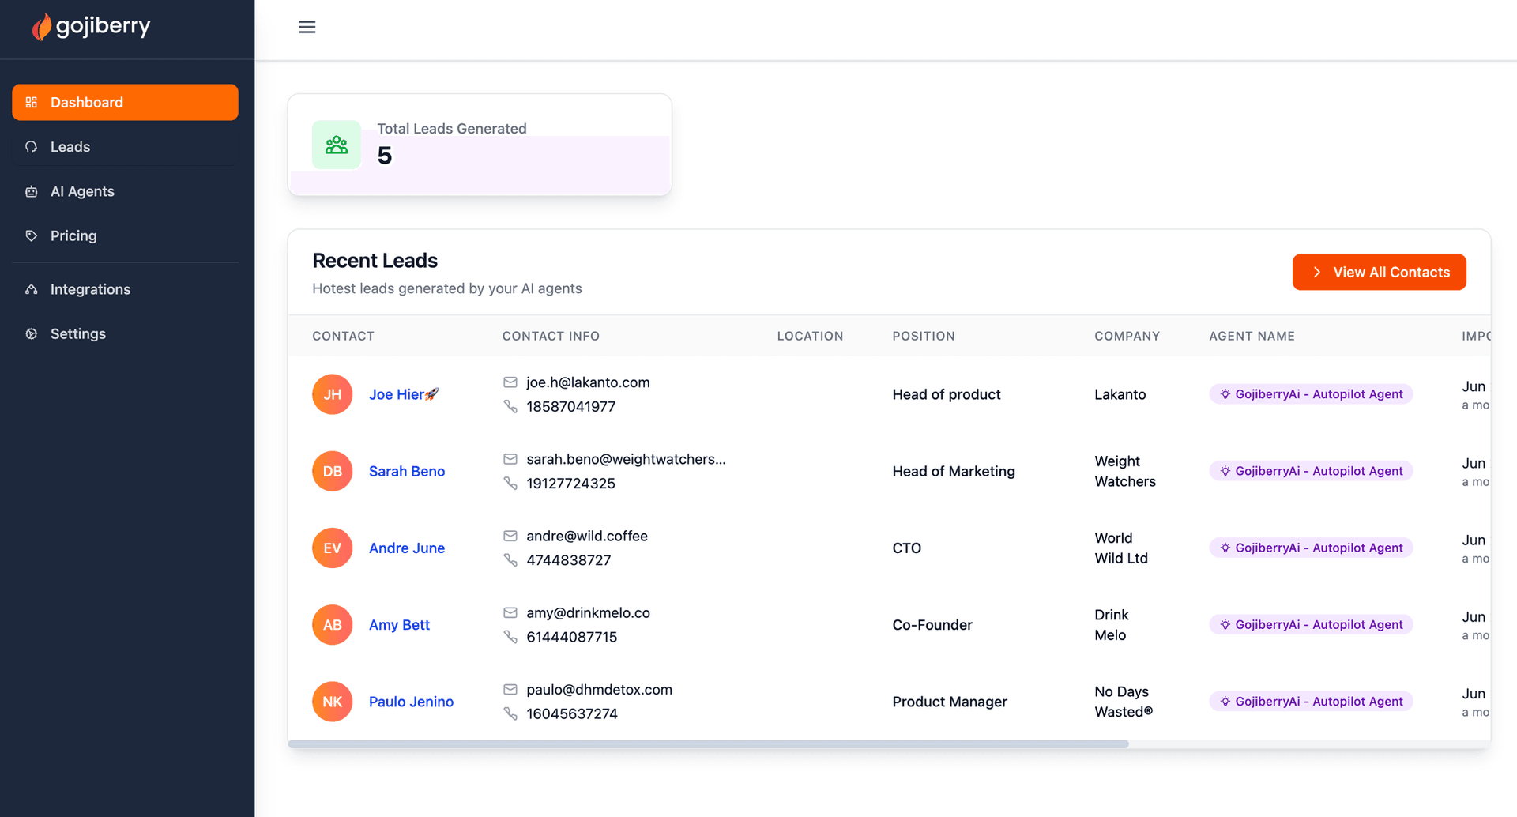Click the AI Agents robot icon
The width and height of the screenshot is (1517, 817).
coord(32,191)
